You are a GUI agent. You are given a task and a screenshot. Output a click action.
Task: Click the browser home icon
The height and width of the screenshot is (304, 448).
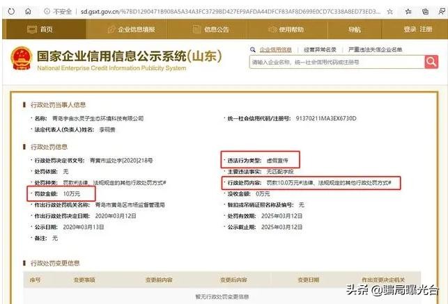point(27,12)
